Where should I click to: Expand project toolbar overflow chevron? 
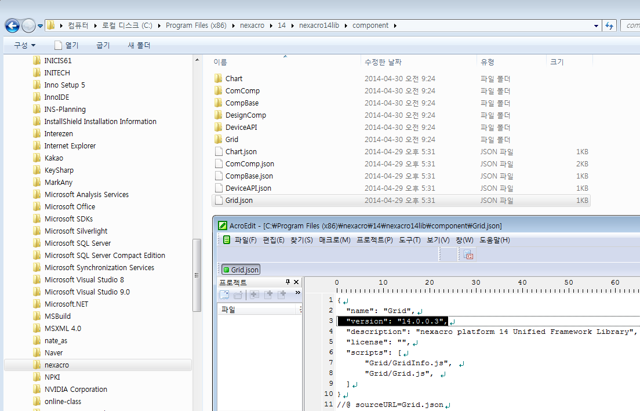point(297,293)
